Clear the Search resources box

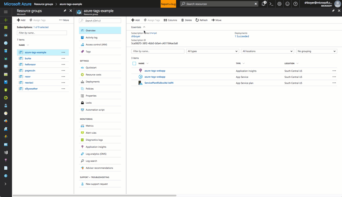tap(256, 4)
